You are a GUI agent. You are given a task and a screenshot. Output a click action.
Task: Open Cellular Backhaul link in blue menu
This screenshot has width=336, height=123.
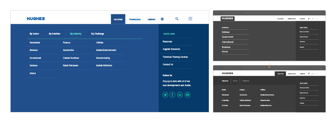(x=71, y=58)
